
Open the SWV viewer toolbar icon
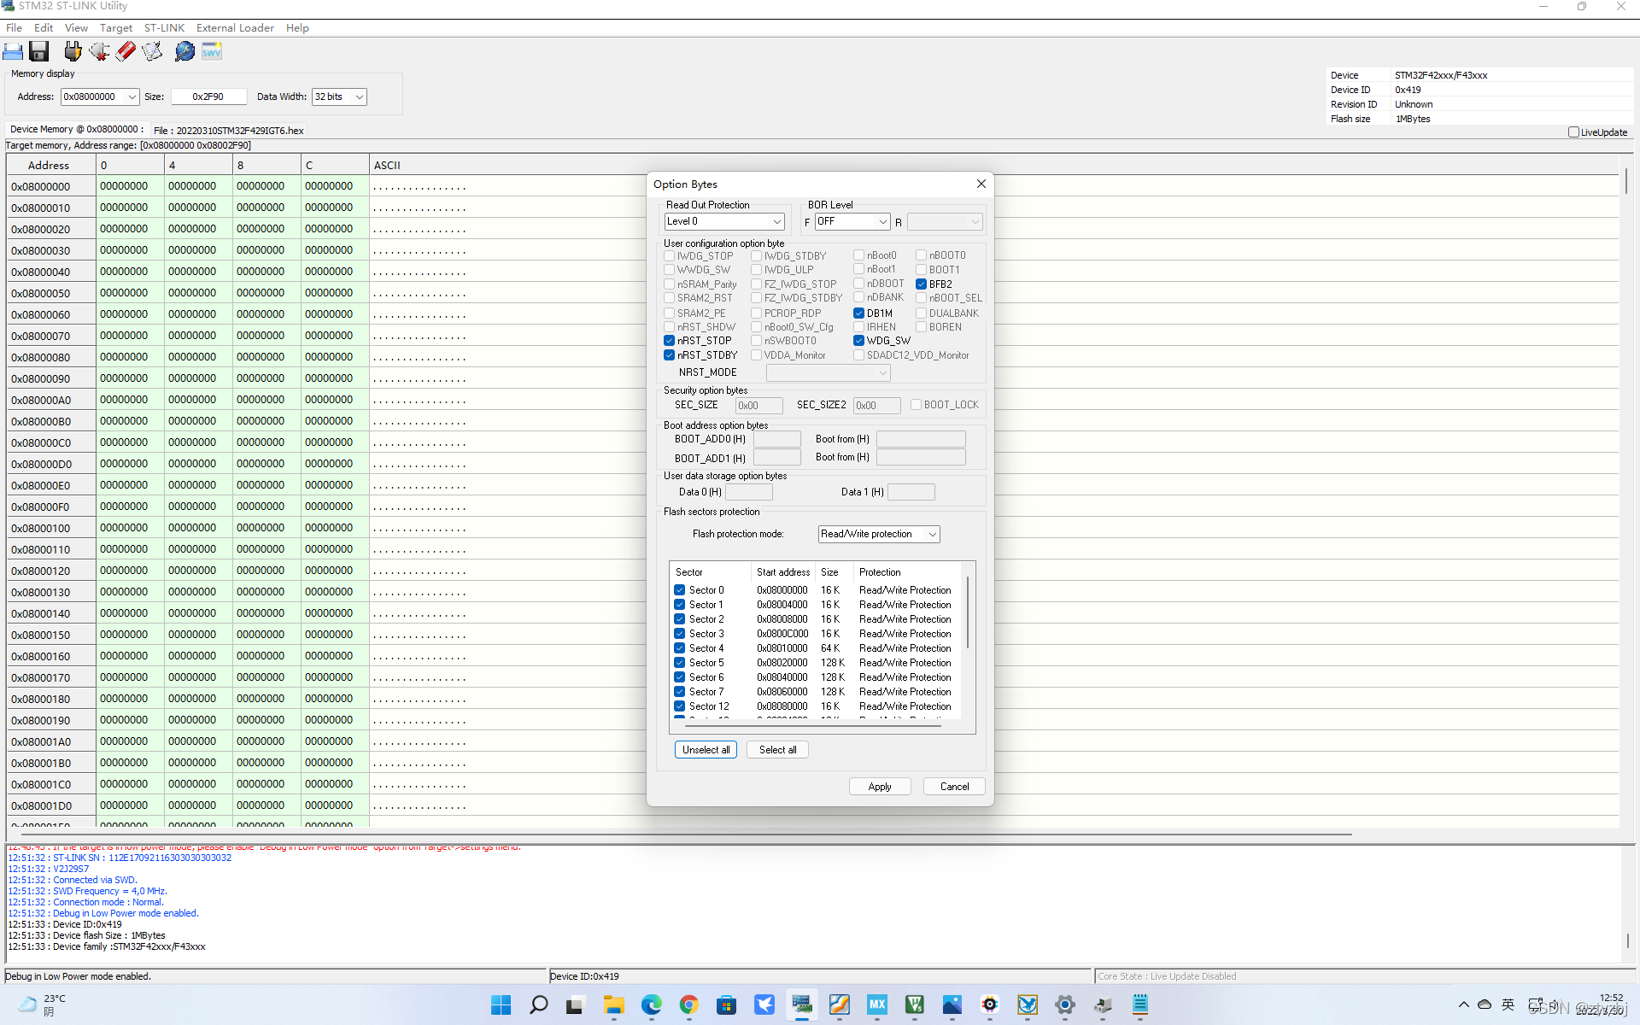[x=211, y=51]
